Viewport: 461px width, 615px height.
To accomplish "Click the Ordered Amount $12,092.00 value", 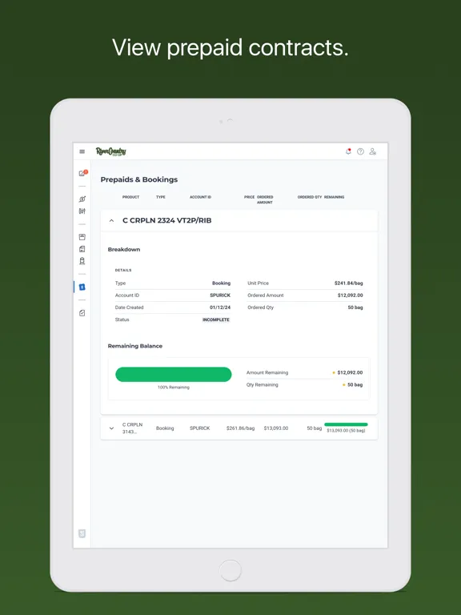I will pos(350,295).
